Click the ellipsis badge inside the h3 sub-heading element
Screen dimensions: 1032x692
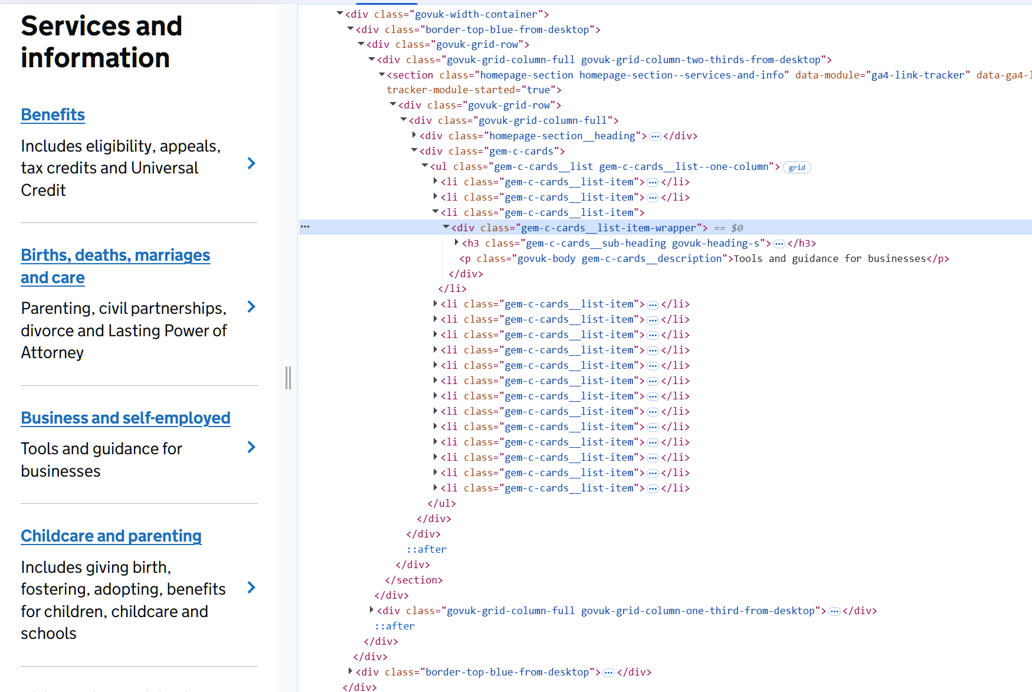779,244
